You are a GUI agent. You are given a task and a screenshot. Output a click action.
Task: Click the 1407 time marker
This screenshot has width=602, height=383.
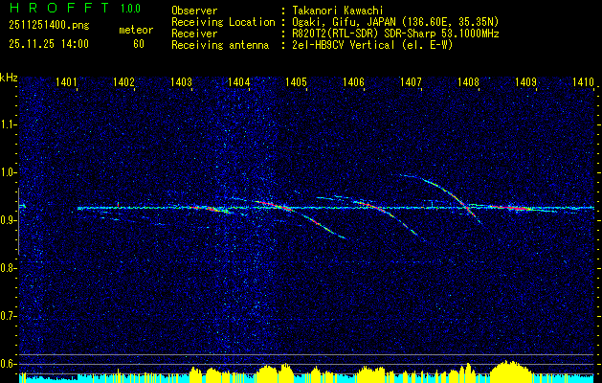(411, 81)
